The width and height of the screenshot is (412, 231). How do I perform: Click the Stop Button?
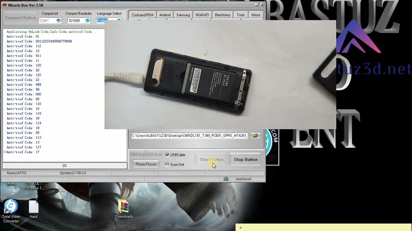click(x=245, y=159)
